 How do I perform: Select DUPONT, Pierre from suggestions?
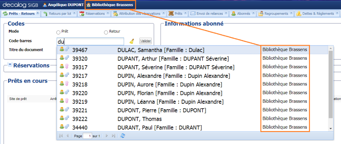click(192, 110)
